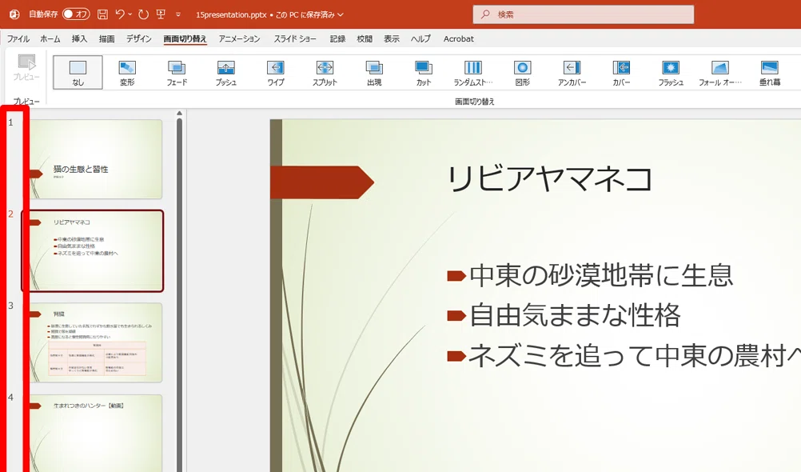Click the search (検索) box
The width and height of the screenshot is (801, 472).
584,14
